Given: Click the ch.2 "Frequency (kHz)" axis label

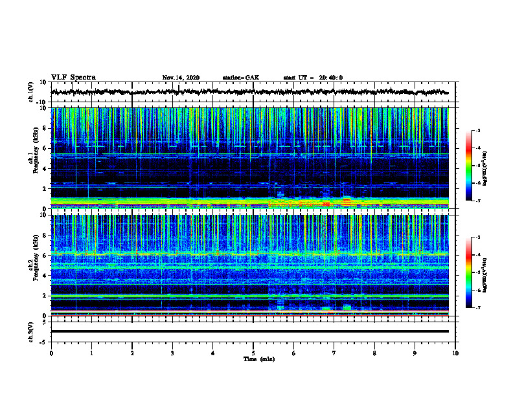Looking at the screenshot, I should (36, 258).
